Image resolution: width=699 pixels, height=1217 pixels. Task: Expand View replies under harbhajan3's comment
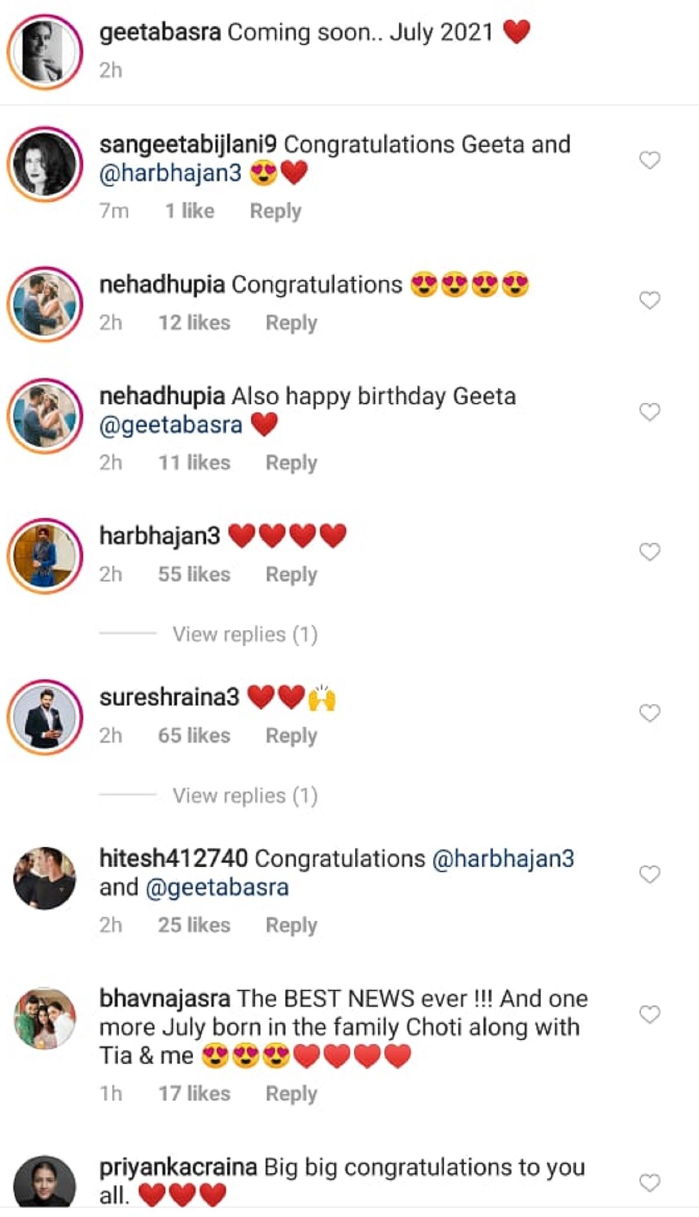(x=245, y=634)
